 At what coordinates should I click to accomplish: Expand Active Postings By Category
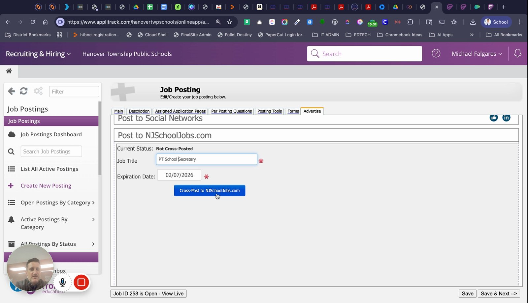pos(51,223)
